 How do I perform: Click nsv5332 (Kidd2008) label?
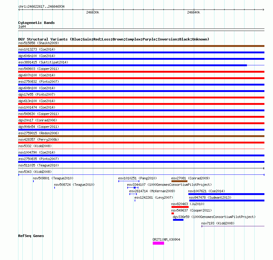coord(35,146)
